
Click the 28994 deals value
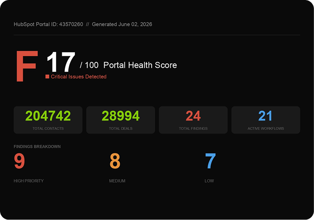point(120,116)
